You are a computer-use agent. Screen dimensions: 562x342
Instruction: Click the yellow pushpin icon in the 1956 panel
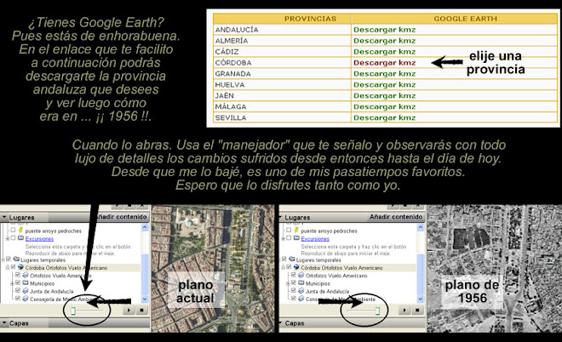coord(296,230)
